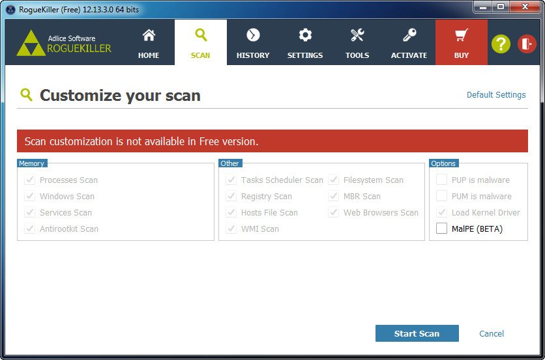Maximize the RogueKiller window

(501, 7)
